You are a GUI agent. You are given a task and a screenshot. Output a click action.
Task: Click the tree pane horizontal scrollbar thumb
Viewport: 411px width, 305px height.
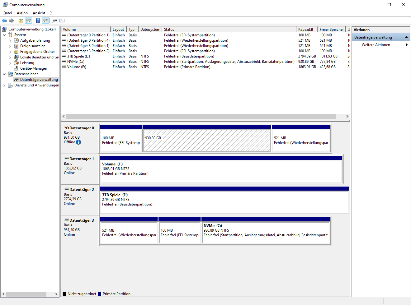pyautogui.click(x=26, y=294)
